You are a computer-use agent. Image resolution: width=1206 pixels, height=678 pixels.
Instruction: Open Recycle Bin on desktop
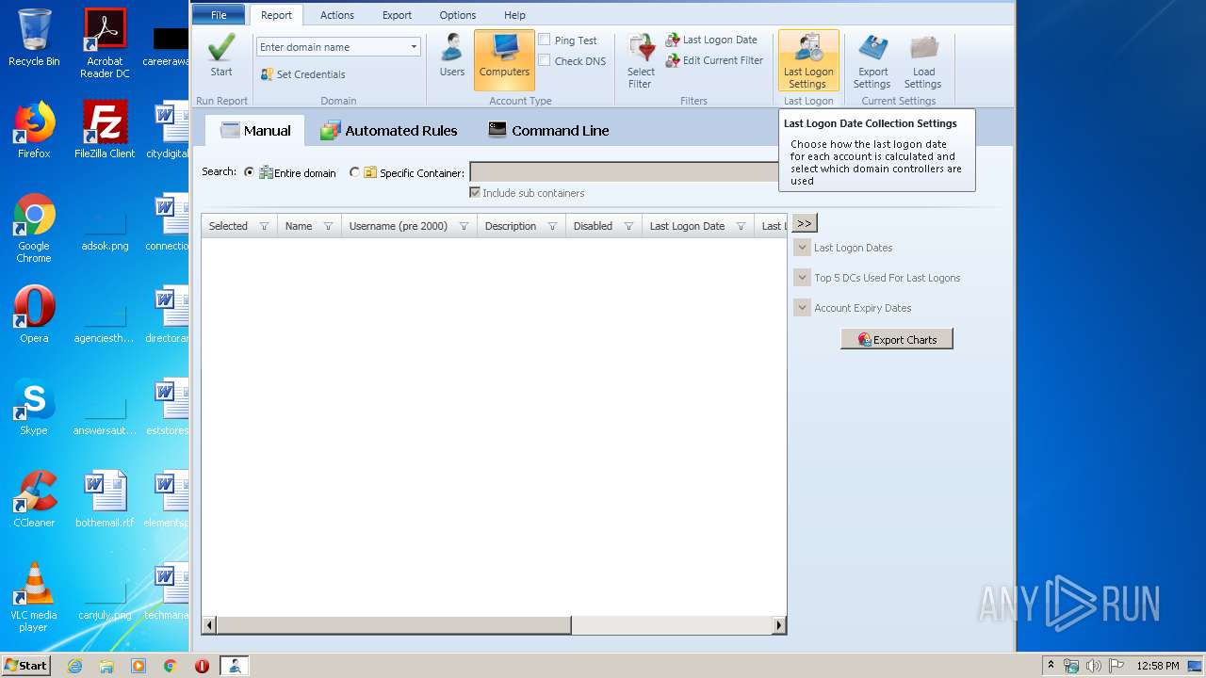pyautogui.click(x=34, y=38)
